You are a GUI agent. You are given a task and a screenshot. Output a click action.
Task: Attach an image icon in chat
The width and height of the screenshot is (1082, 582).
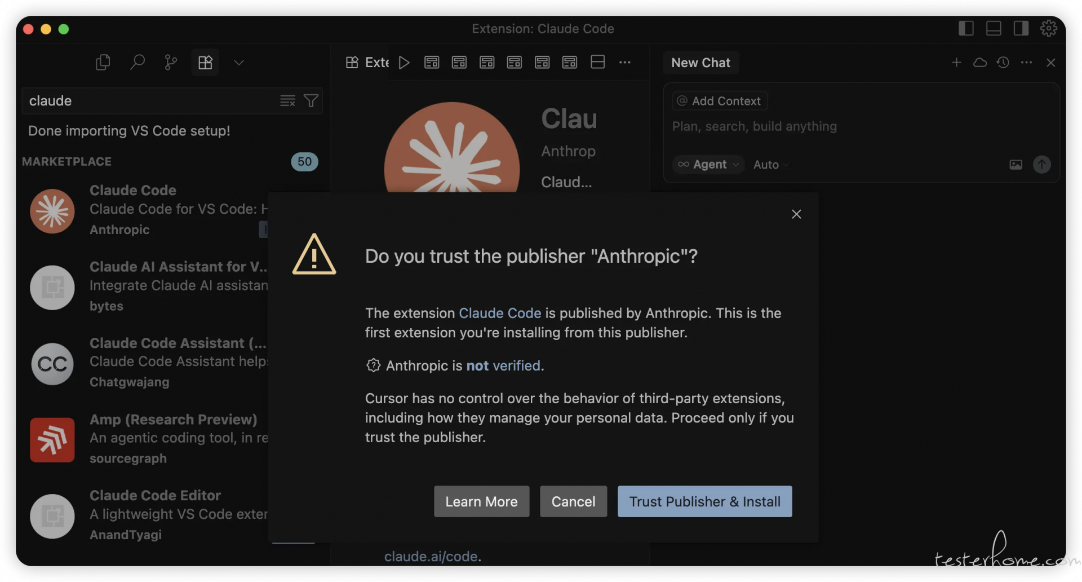point(1016,165)
